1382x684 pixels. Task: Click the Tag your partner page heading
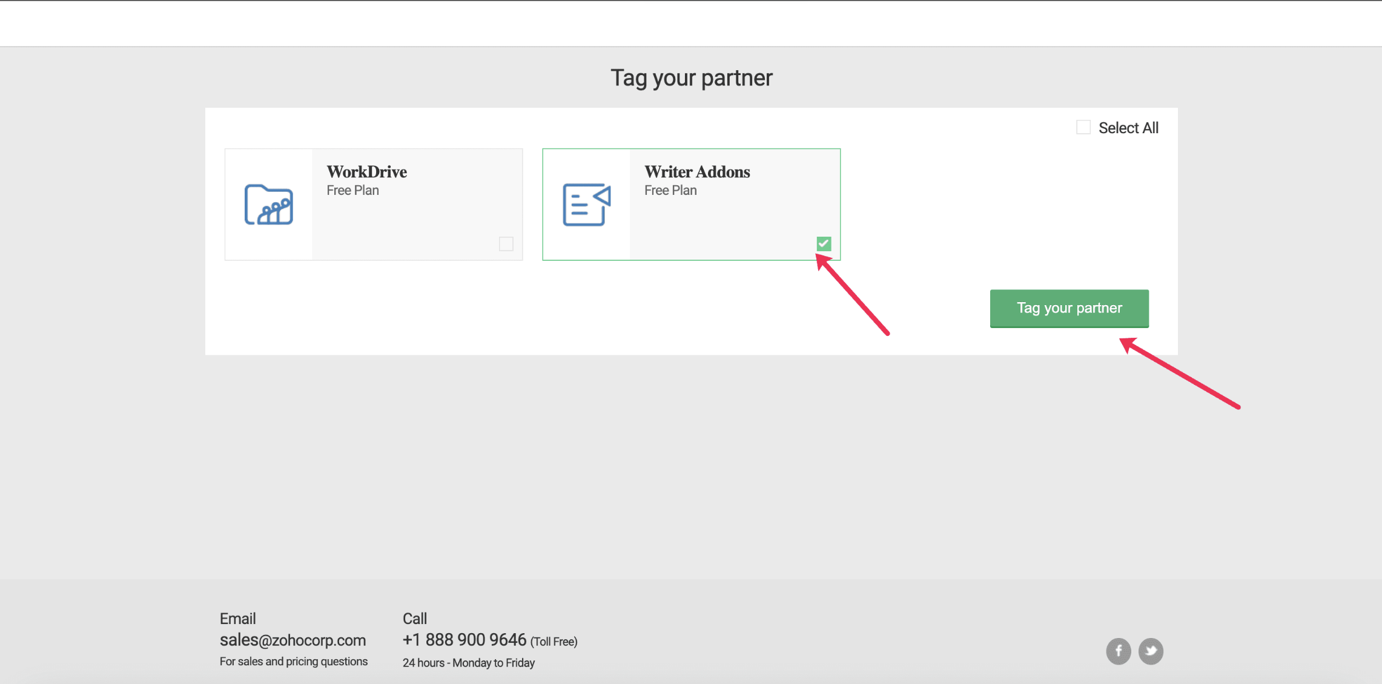click(692, 78)
